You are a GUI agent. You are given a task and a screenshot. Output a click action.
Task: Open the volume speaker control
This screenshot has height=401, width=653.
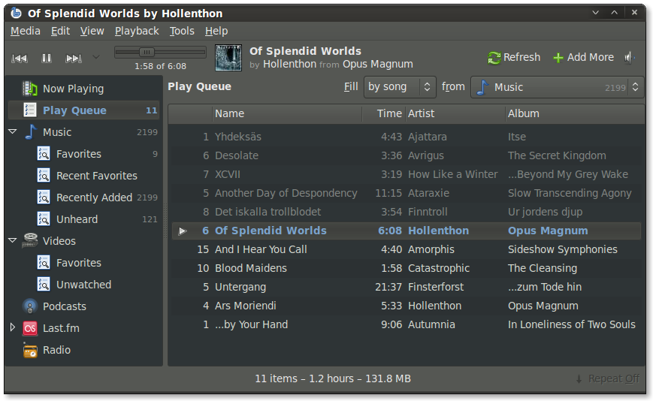pos(629,57)
